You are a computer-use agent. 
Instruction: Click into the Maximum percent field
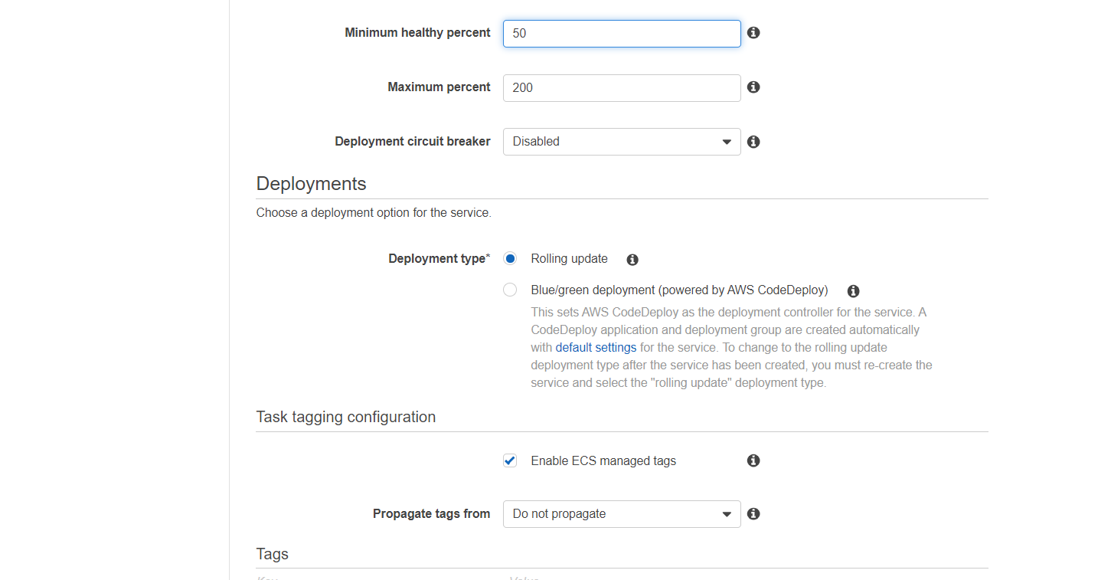621,88
